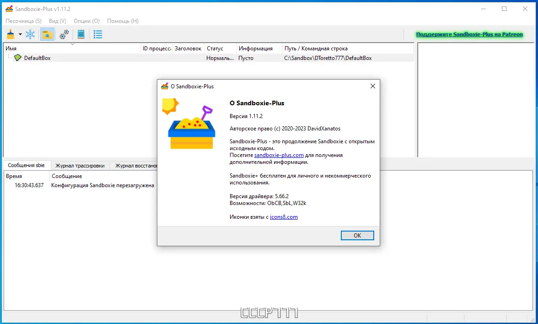538x324 pixels.
Task: Select the DefaultBox sandbox row
Action: coord(209,58)
